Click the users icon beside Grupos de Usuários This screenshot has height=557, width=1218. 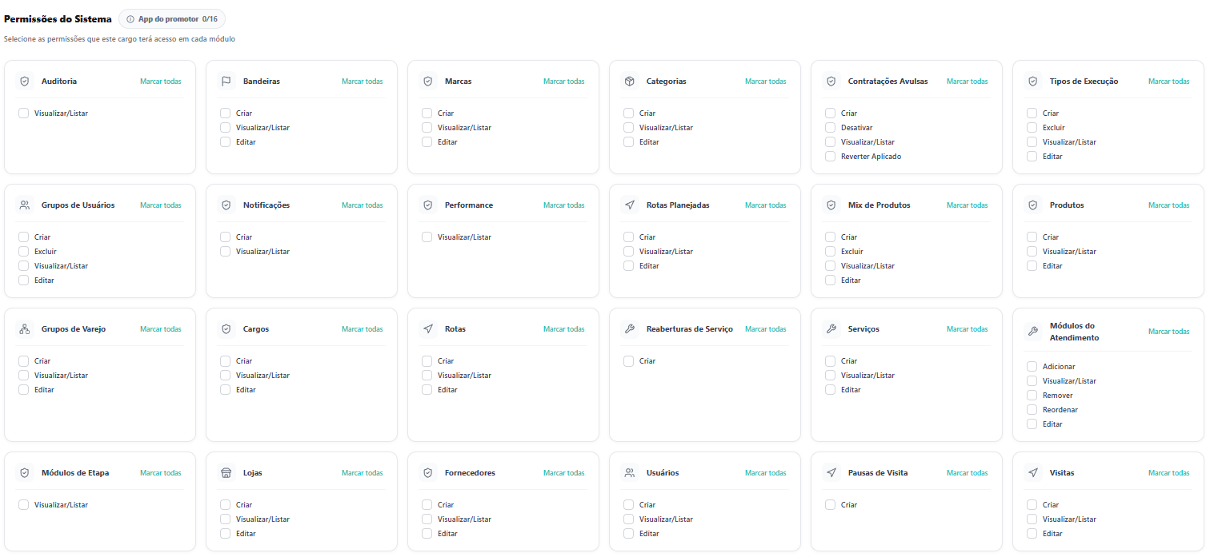(x=25, y=205)
